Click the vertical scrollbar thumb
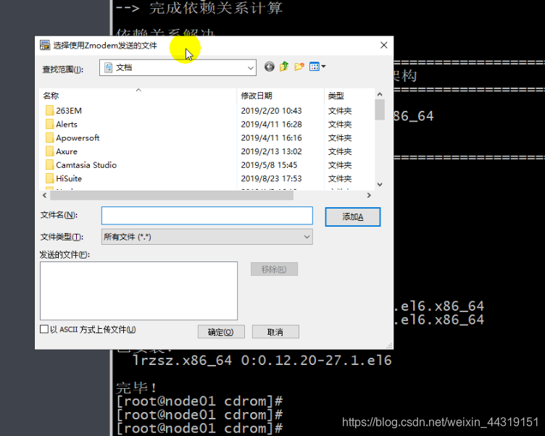The width and height of the screenshot is (545, 436). [380, 109]
